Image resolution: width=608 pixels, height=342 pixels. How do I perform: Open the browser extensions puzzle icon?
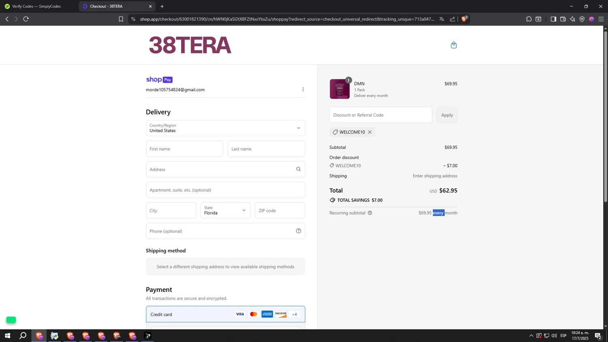pos(529,19)
